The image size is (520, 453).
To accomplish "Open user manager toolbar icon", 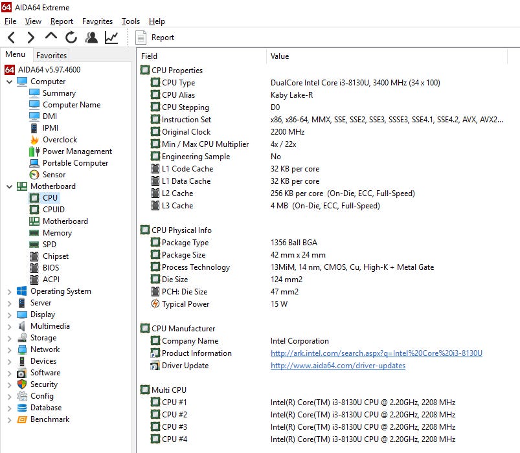I will coord(91,38).
